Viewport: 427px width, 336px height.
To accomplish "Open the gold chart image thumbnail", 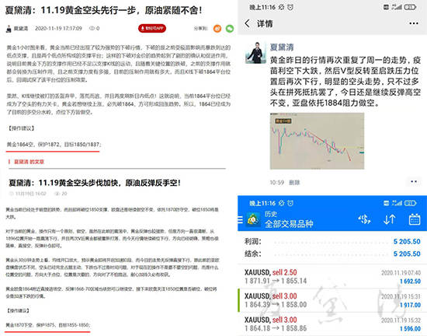I will coord(317,141).
